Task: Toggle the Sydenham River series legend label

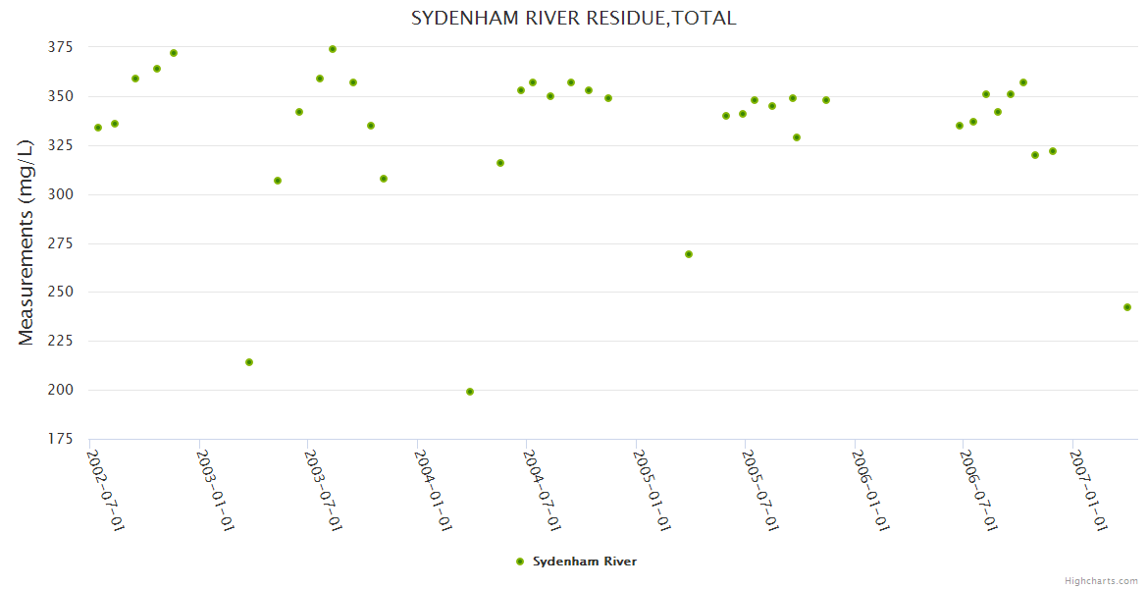Action: [x=585, y=562]
